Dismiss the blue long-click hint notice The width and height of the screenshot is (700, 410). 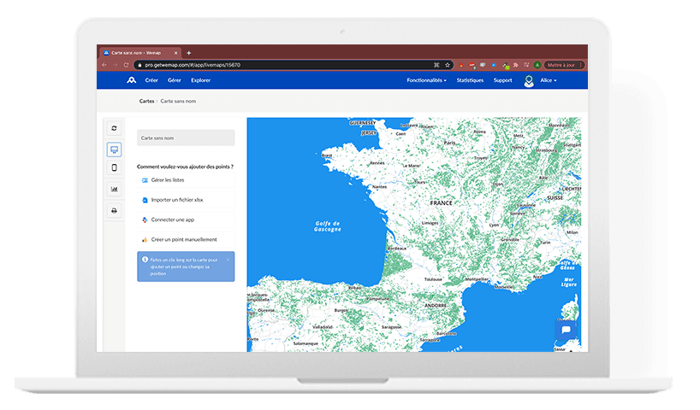click(x=228, y=260)
